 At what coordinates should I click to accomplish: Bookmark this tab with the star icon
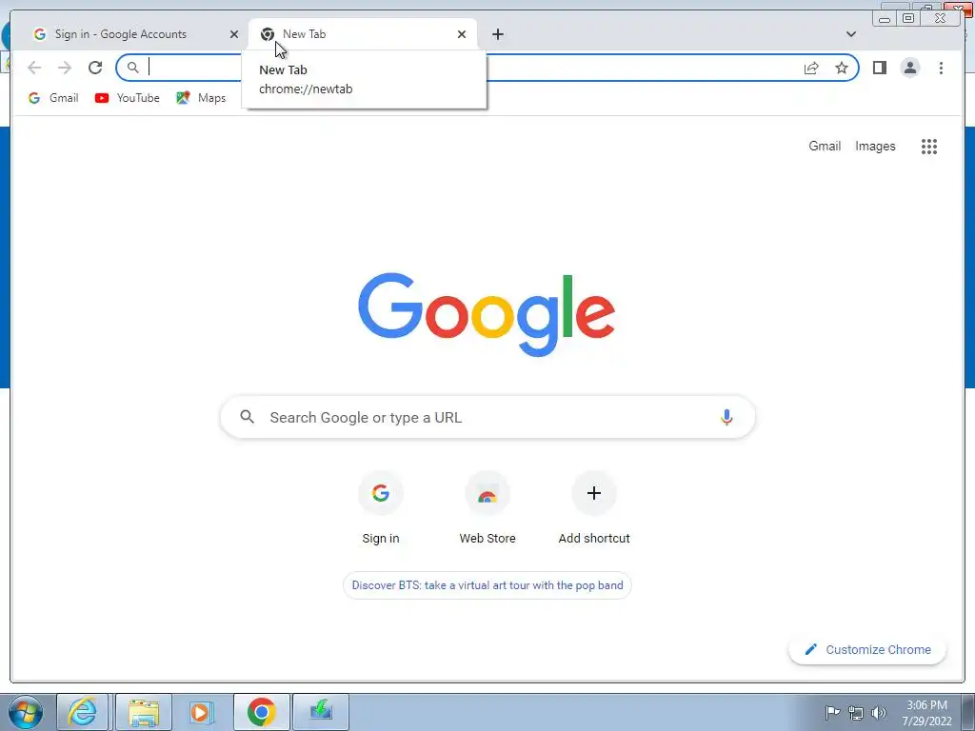tap(842, 68)
